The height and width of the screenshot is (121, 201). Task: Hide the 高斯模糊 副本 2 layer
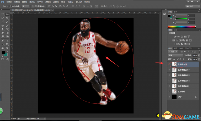pos(170,80)
